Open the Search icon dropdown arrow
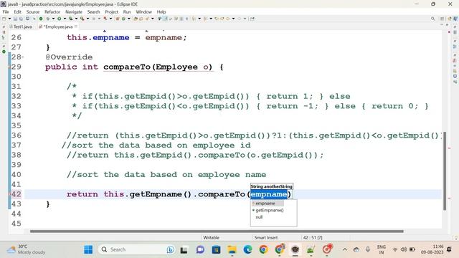This screenshot has height=258, width=459. (x=153, y=19)
